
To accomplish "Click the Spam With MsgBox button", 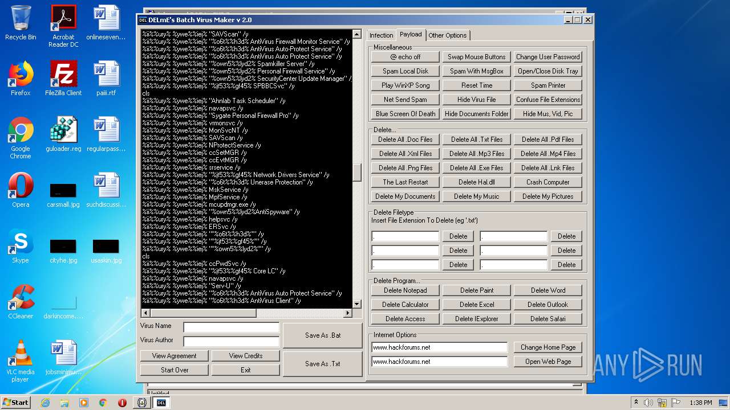I will tap(477, 71).
